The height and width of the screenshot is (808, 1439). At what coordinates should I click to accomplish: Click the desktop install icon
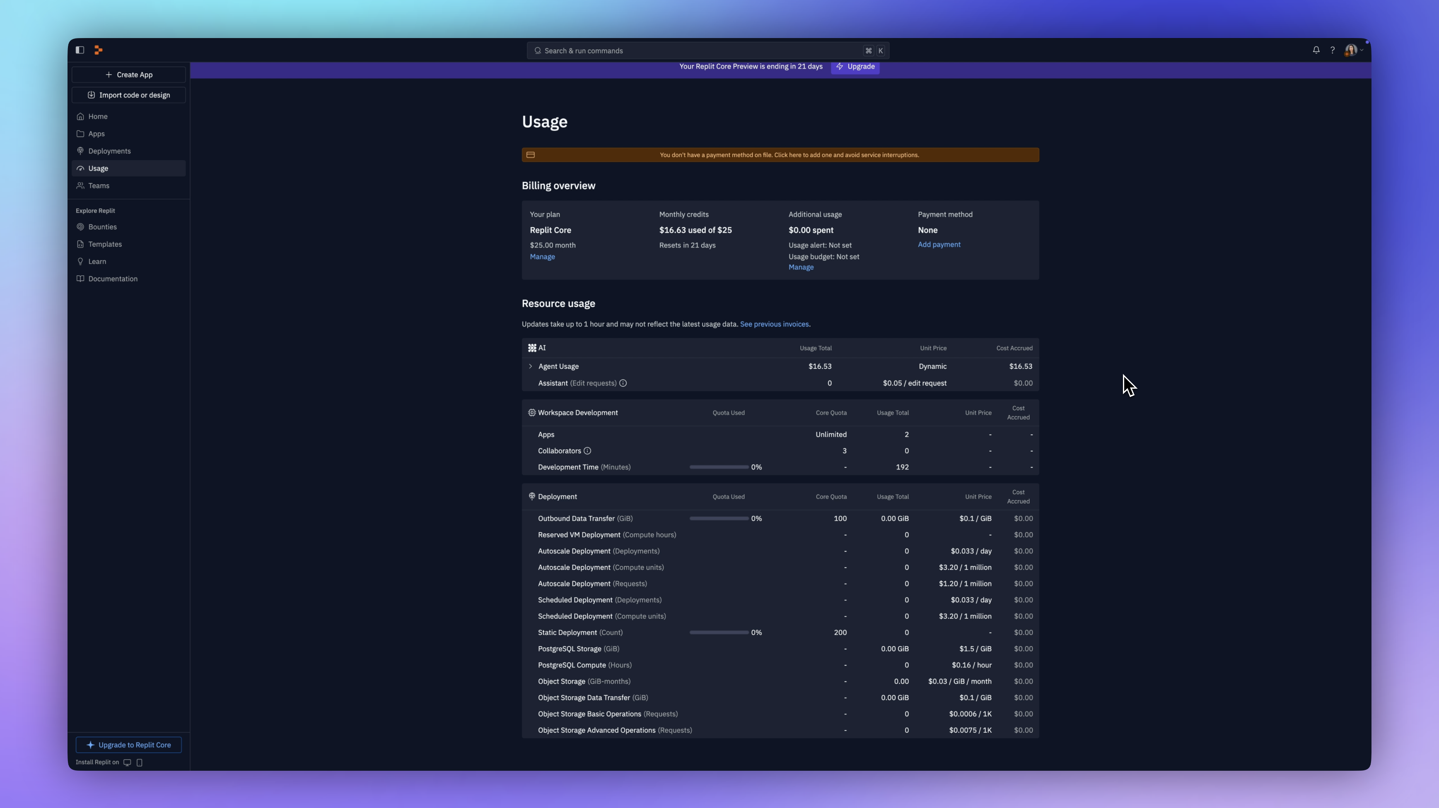tap(127, 763)
